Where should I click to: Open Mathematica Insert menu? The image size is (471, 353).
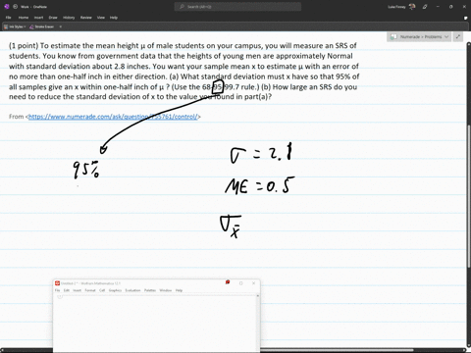point(77,290)
